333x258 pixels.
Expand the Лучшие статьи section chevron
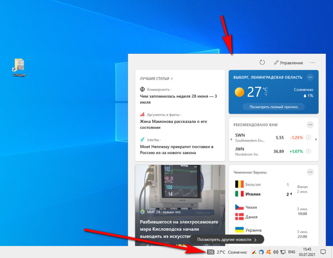tap(172, 79)
